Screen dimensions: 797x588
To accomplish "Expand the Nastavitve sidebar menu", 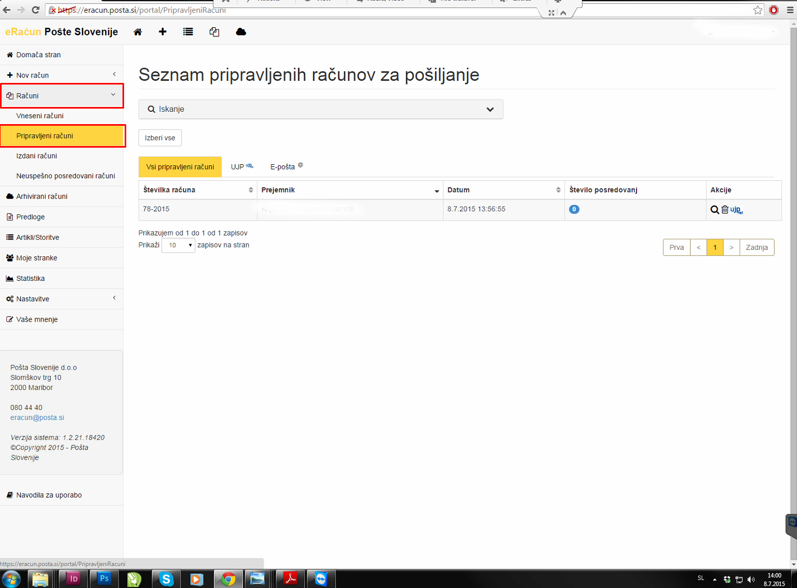I will tap(62, 299).
